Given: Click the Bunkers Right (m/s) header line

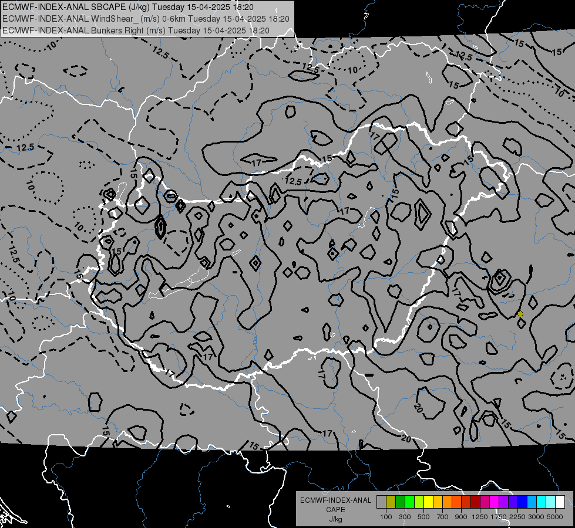Looking at the screenshot, I should (136, 31).
